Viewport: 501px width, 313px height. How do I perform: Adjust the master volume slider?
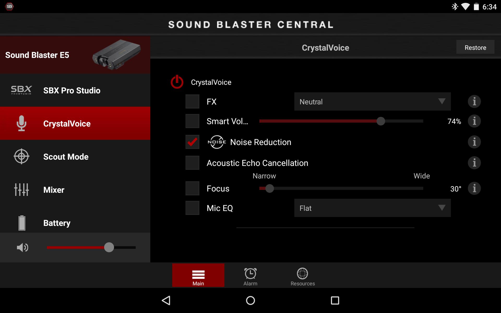[91, 247]
